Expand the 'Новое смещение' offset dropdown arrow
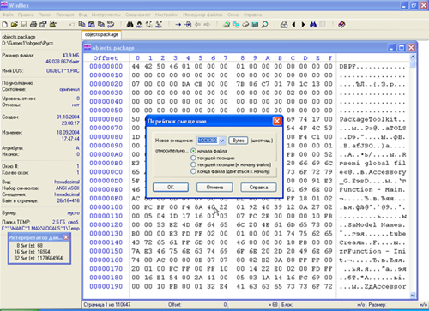Viewport: 429px width, 311px height. 222,141
